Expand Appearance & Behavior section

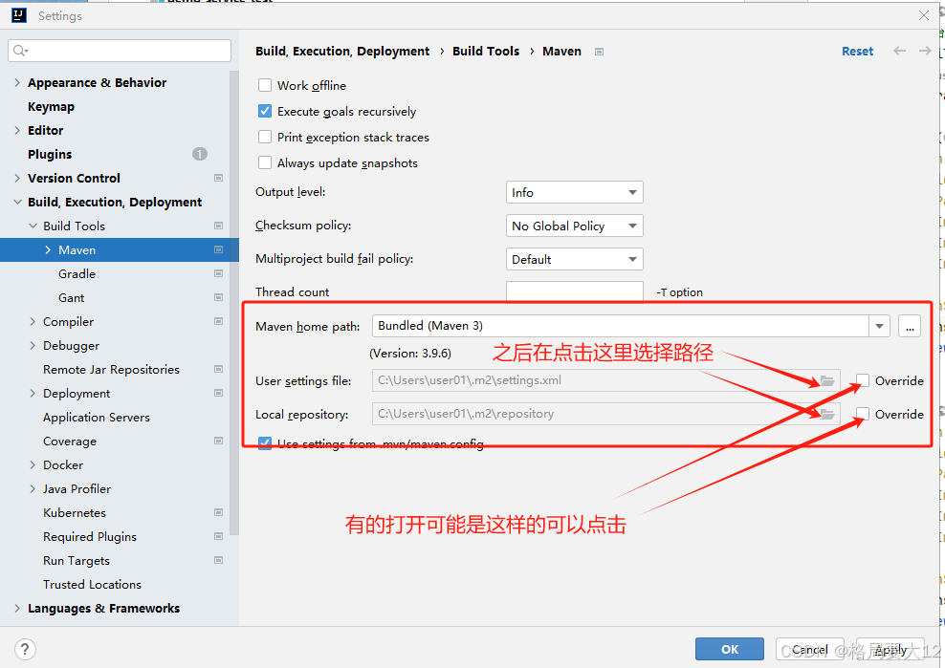(17, 82)
